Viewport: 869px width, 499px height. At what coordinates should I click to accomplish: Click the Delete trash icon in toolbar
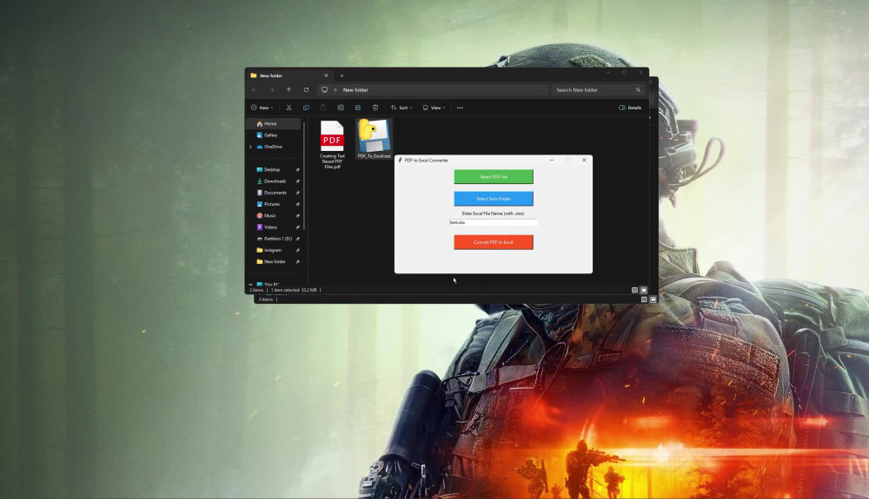(x=375, y=108)
